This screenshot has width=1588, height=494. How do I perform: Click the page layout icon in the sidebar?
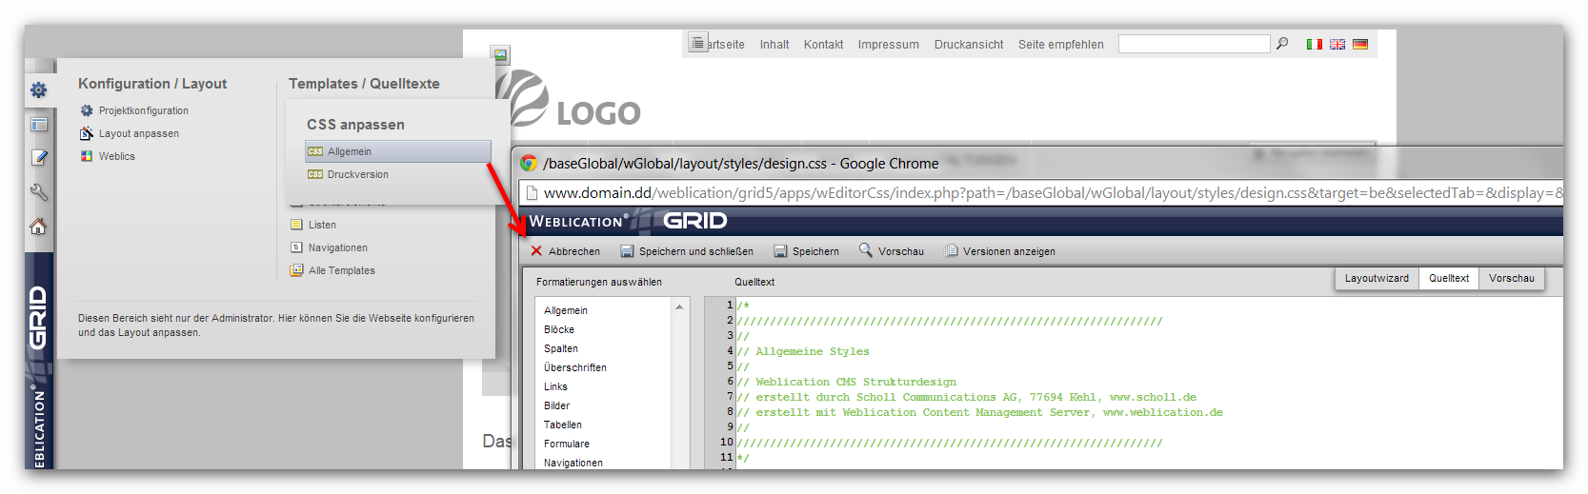click(x=39, y=125)
